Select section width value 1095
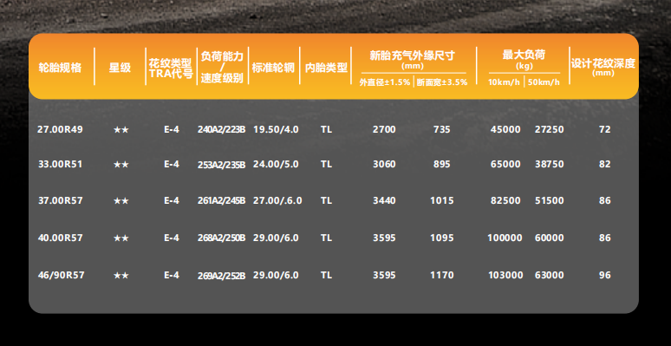This screenshot has width=671, height=346. [442, 238]
